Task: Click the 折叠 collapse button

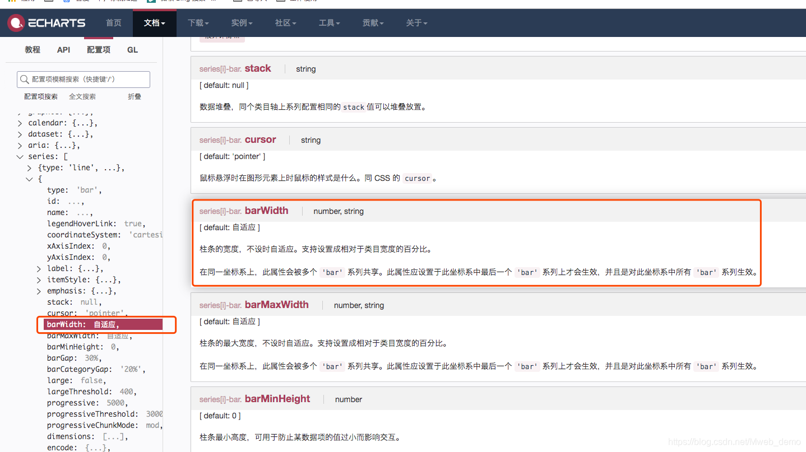Action: [x=135, y=96]
